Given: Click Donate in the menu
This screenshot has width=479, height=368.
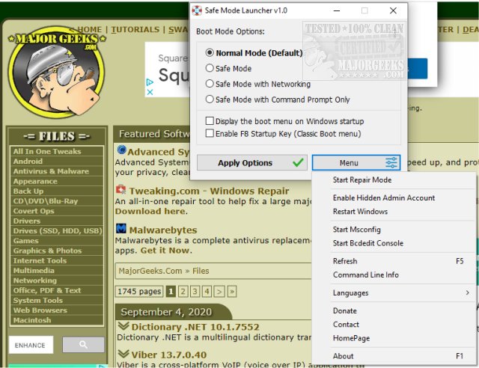Looking at the screenshot, I should tap(344, 311).
